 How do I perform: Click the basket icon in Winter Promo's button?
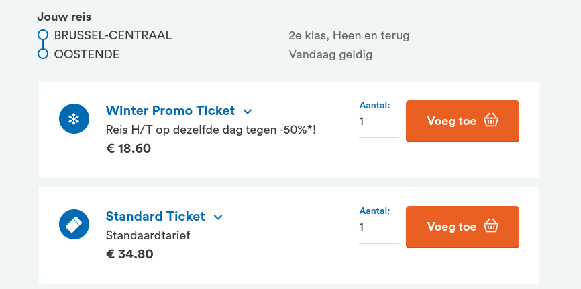tap(491, 121)
